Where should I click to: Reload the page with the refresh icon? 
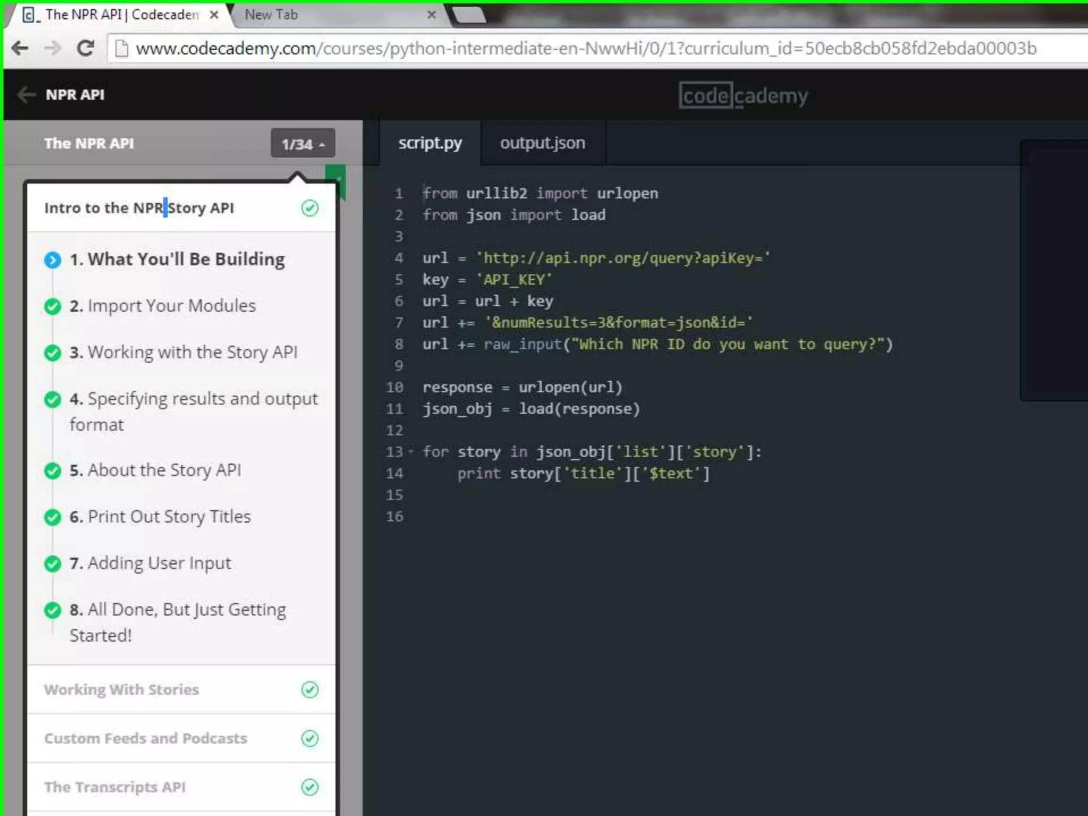coord(85,49)
